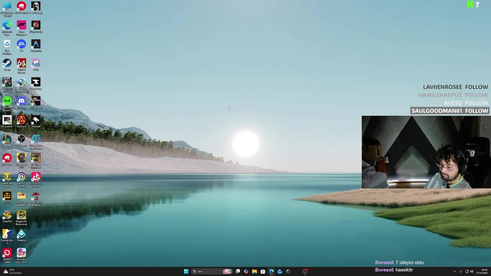Open OBS Studio desktop shortcut
This screenshot has height=276, width=491.
(21, 140)
